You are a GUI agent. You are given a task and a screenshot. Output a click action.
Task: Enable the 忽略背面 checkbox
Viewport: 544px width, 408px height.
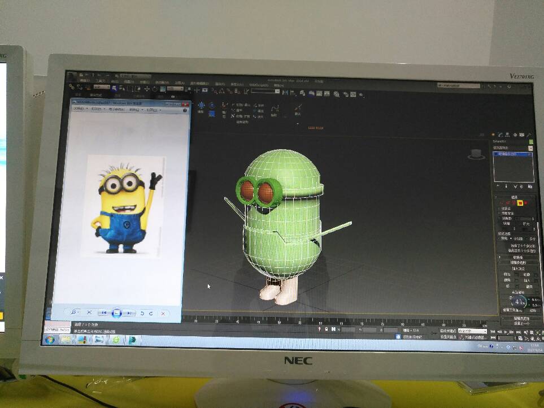(499, 214)
